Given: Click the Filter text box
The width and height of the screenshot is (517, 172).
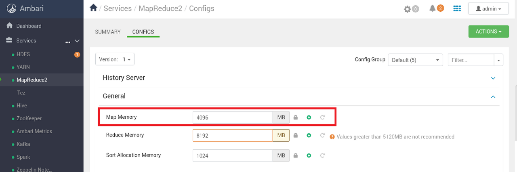Looking at the screenshot, I should pos(471,60).
